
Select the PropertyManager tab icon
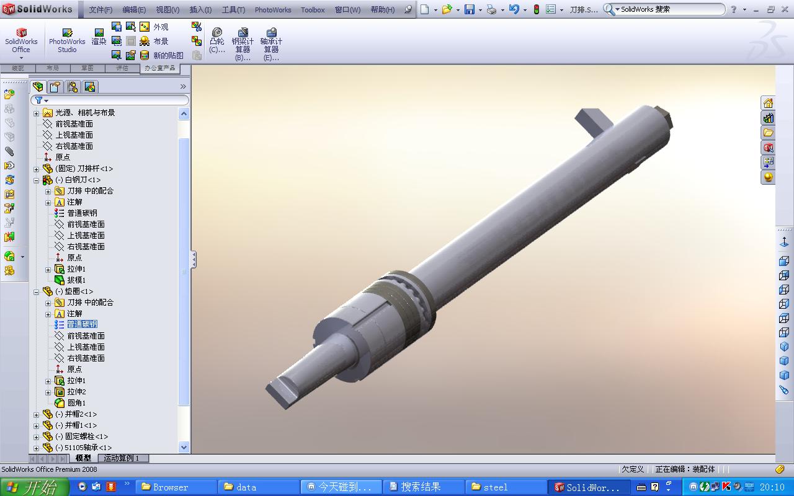[55, 87]
